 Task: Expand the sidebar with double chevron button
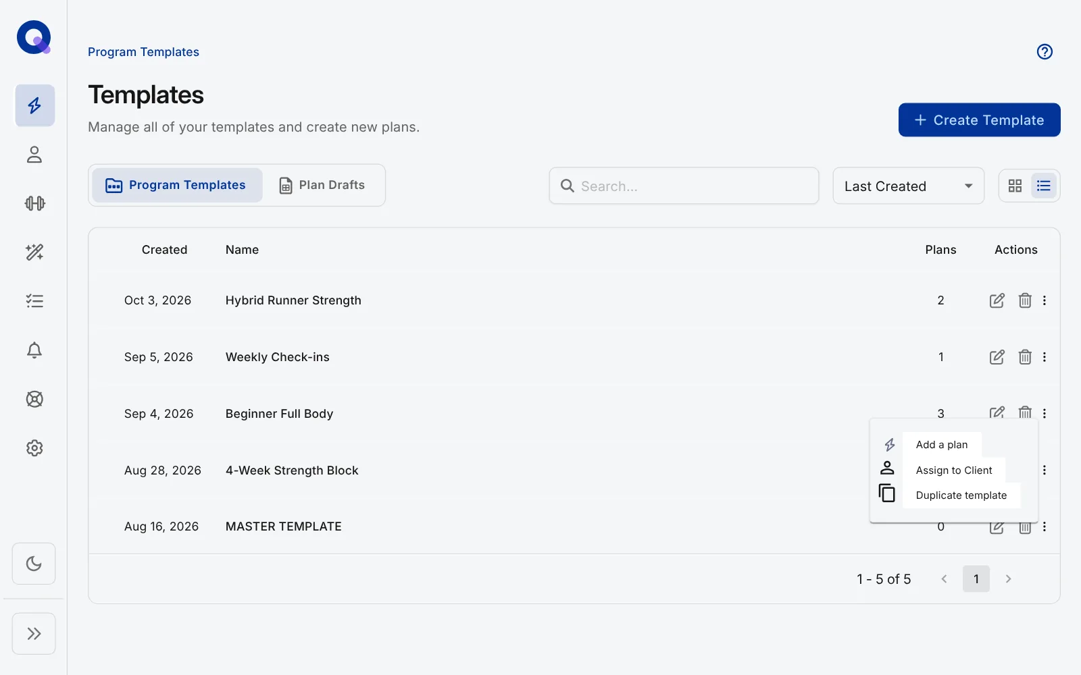34,633
